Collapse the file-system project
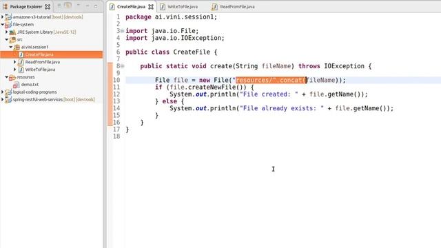The image size is (441, 248). pos(2,25)
